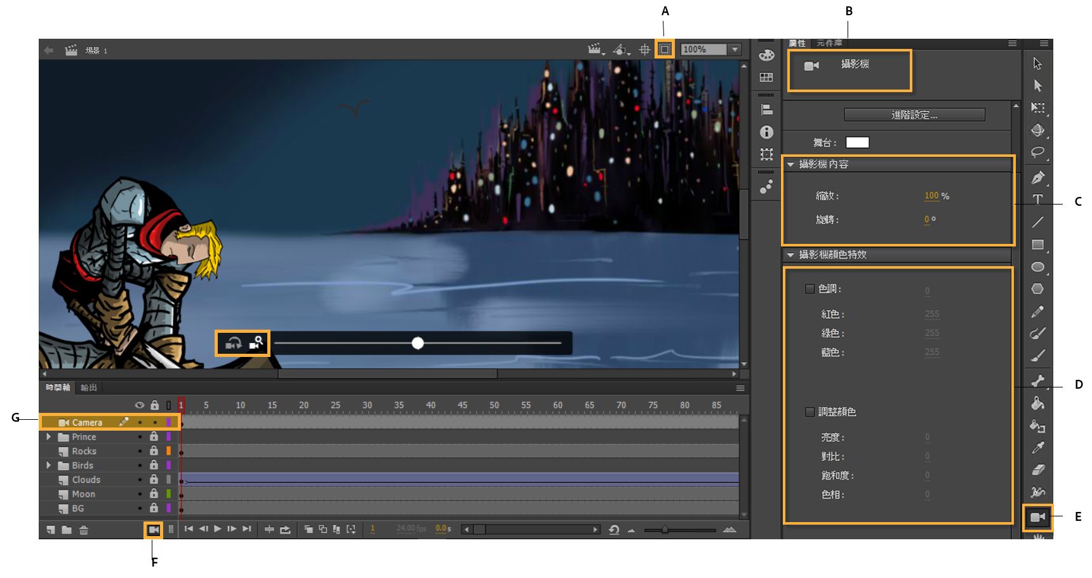Image resolution: width=1092 pixels, height=578 pixels.
Task: Select the Line tool
Action: click(x=1037, y=222)
